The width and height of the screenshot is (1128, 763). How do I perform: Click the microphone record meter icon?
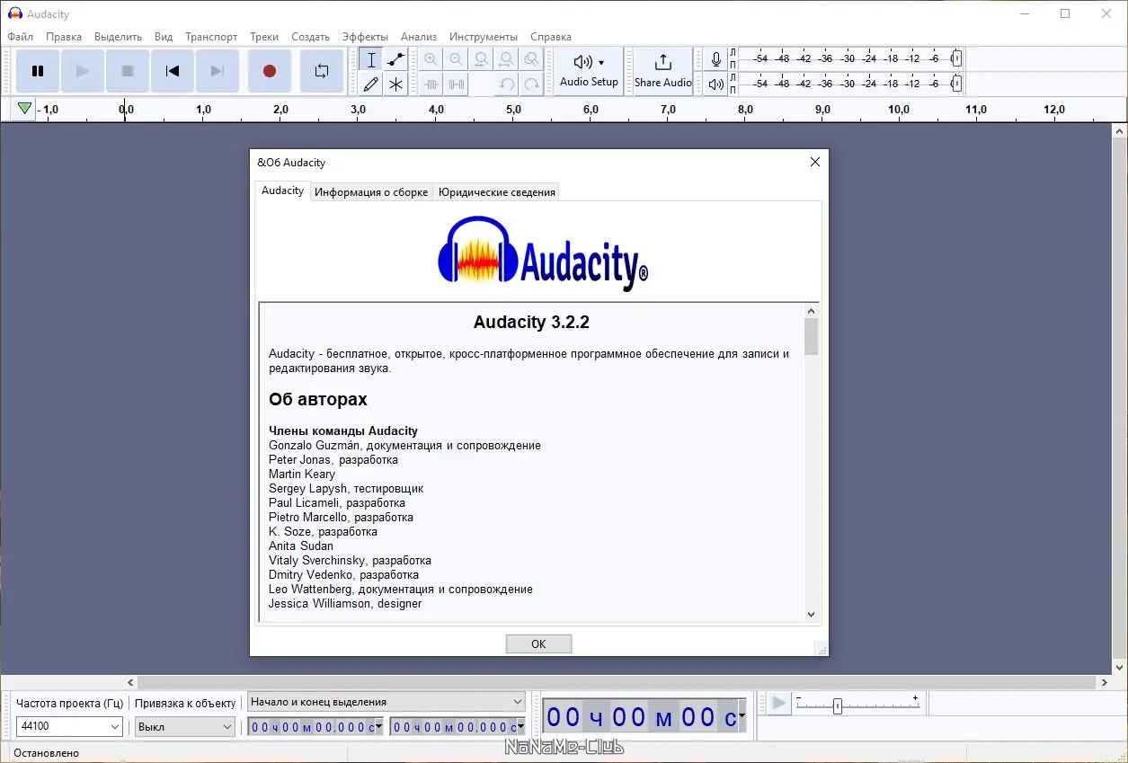coord(715,59)
